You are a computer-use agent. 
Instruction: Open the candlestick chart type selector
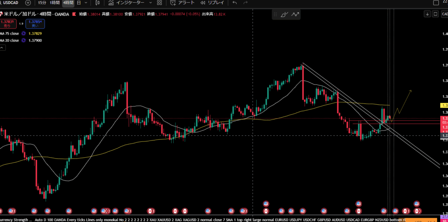(x=98, y=3)
